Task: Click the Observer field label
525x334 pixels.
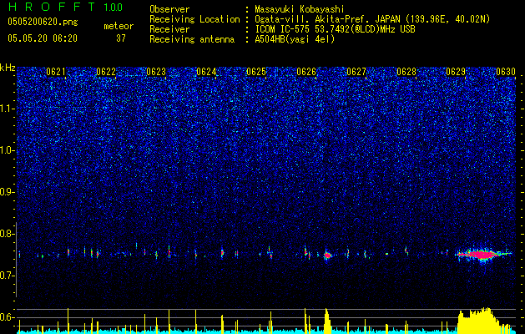Action: click(169, 9)
